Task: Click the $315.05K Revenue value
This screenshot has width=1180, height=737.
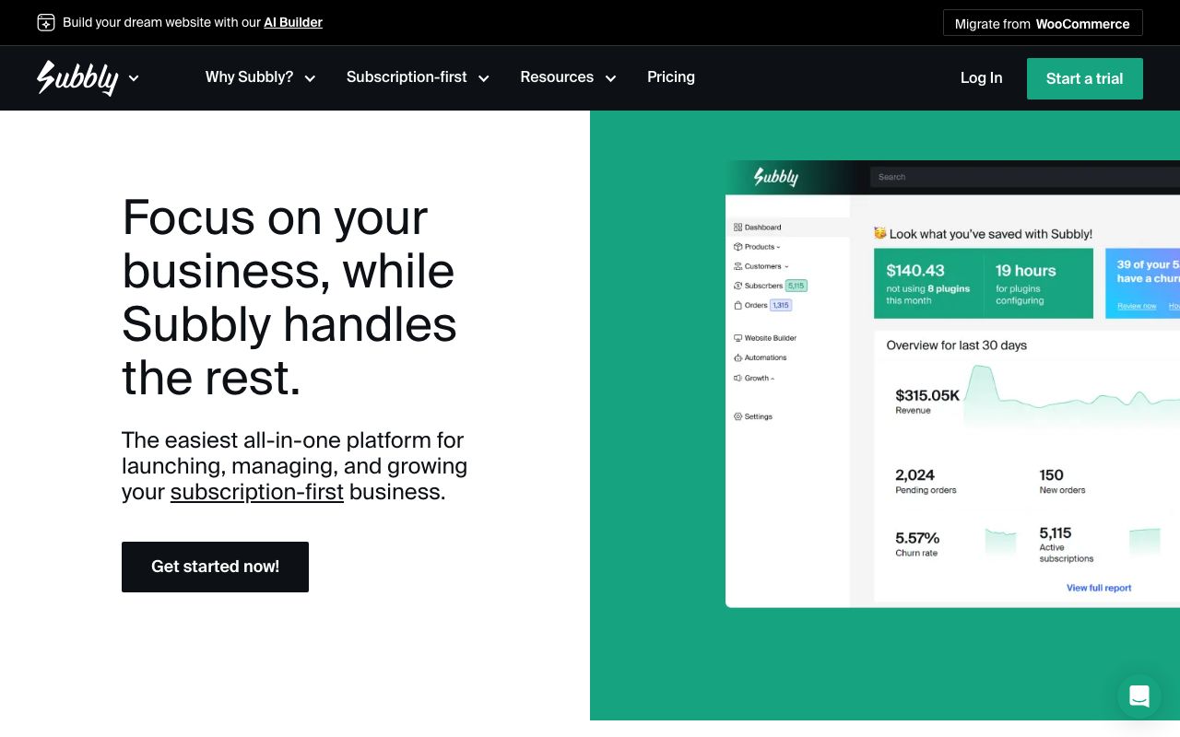Action: [x=927, y=395]
